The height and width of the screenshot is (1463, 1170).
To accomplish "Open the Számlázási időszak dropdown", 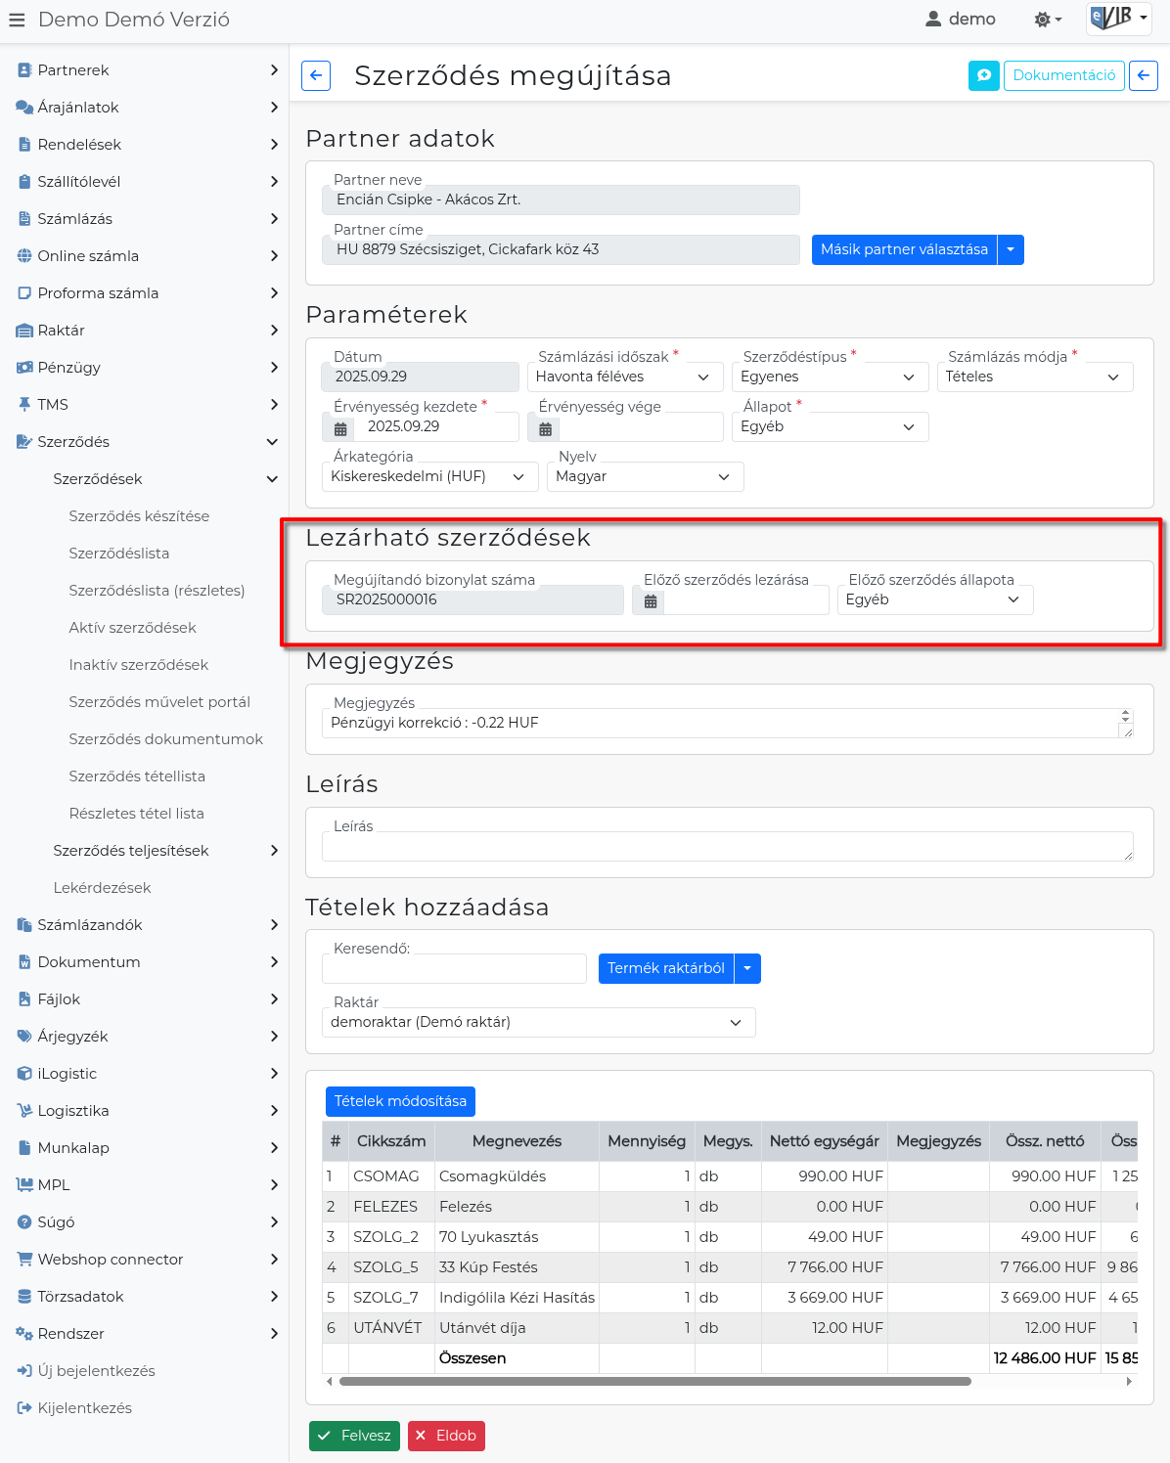I will coord(623,377).
